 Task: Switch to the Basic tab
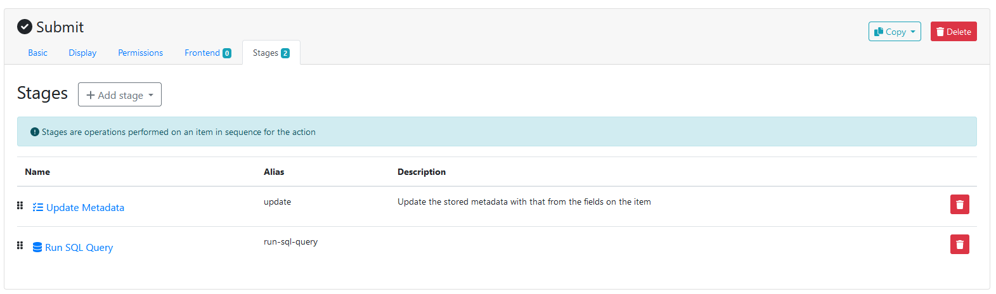coord(37,53)
